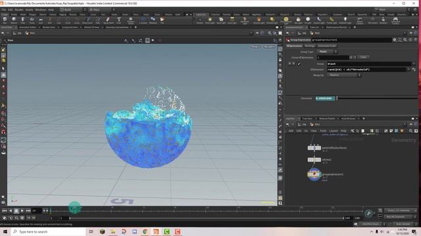Image resolution: width=421 pixels, height=236 pixels.
Task: Select the Spray Paint shelf tool
Action: 108,20
